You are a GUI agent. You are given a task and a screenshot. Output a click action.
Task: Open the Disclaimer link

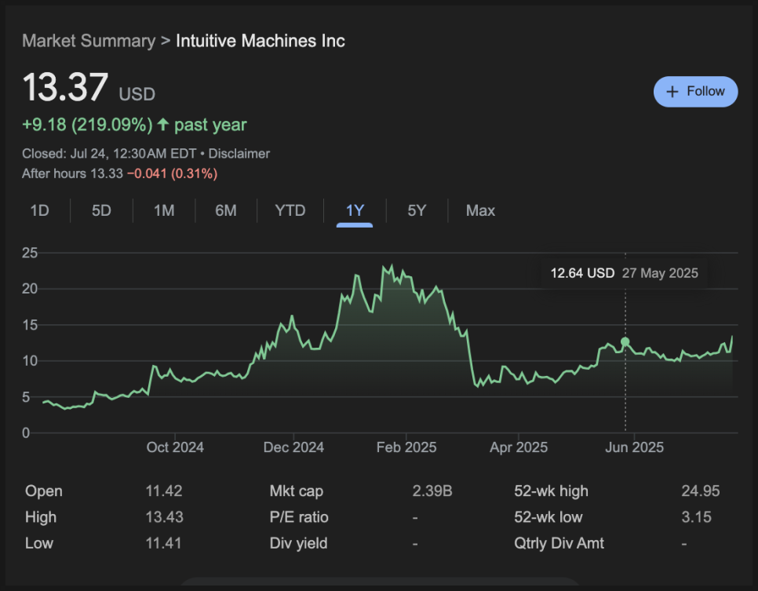[239, 154]
